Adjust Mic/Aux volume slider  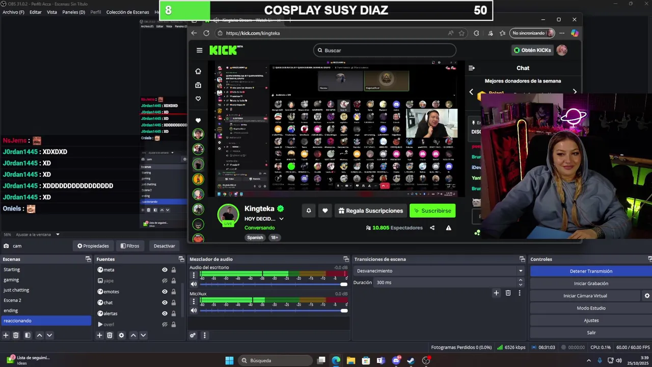[x=274, y=310]
